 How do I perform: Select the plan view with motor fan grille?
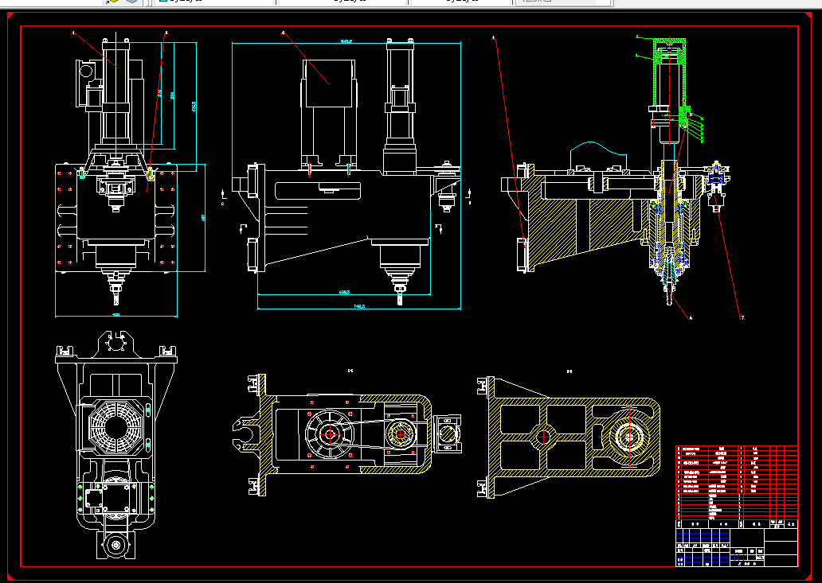click(x=116, y=445)
